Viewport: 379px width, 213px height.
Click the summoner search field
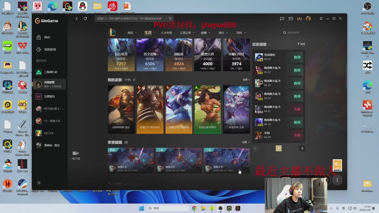click(x=293, y=33)
